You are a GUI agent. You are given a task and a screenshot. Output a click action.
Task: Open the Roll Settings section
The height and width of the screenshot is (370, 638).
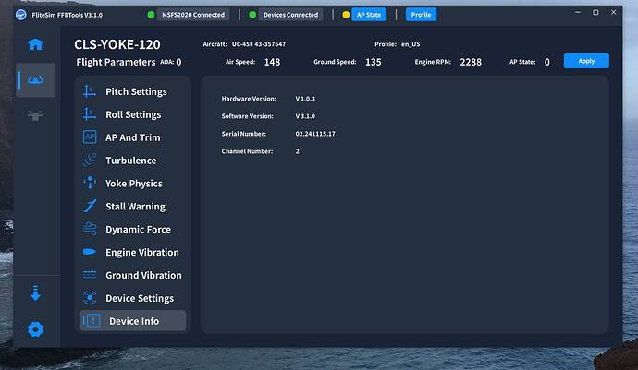(132, 115)
